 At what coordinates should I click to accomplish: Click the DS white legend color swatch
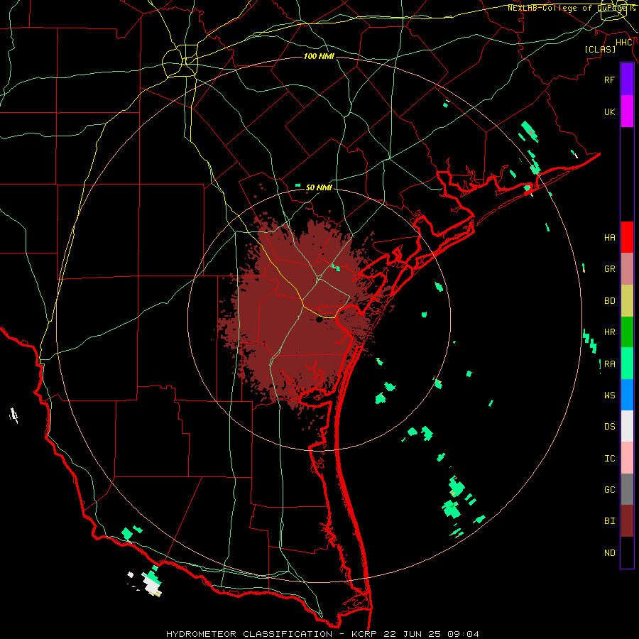(627, 426)
